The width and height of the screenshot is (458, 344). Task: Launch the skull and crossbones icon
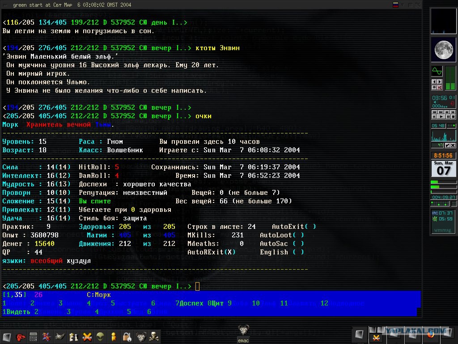pyautogui.click(x=154, y=337)
